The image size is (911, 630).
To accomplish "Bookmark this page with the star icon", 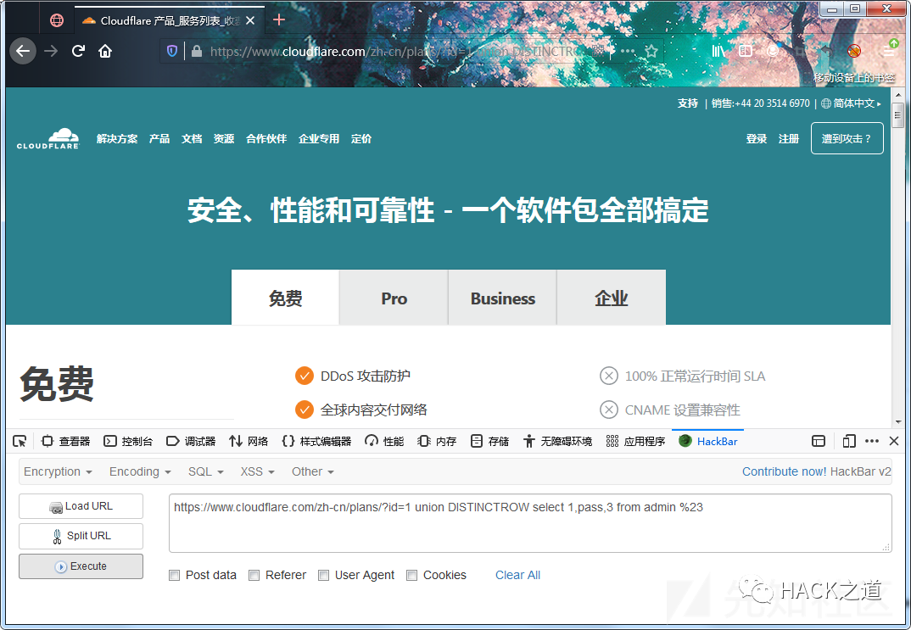I will coord(651,51).
